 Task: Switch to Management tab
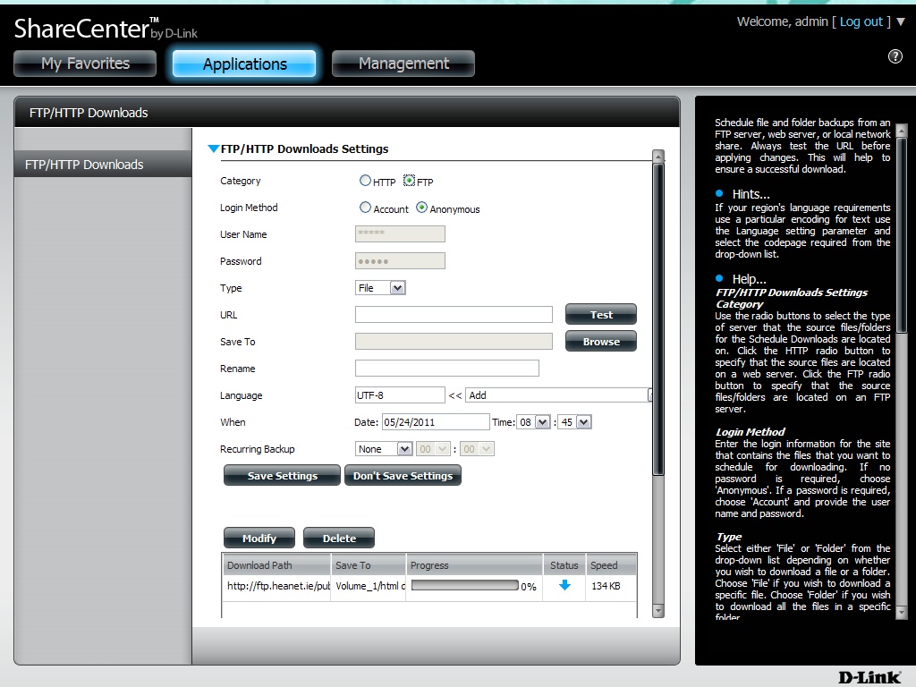coord(403,64)
